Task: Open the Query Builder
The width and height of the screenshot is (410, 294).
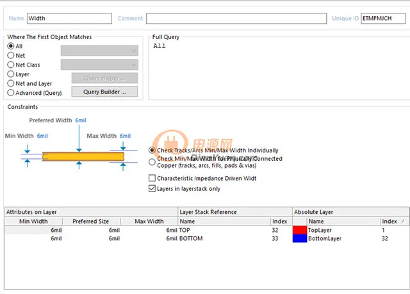Action: [x=104, y=92]
